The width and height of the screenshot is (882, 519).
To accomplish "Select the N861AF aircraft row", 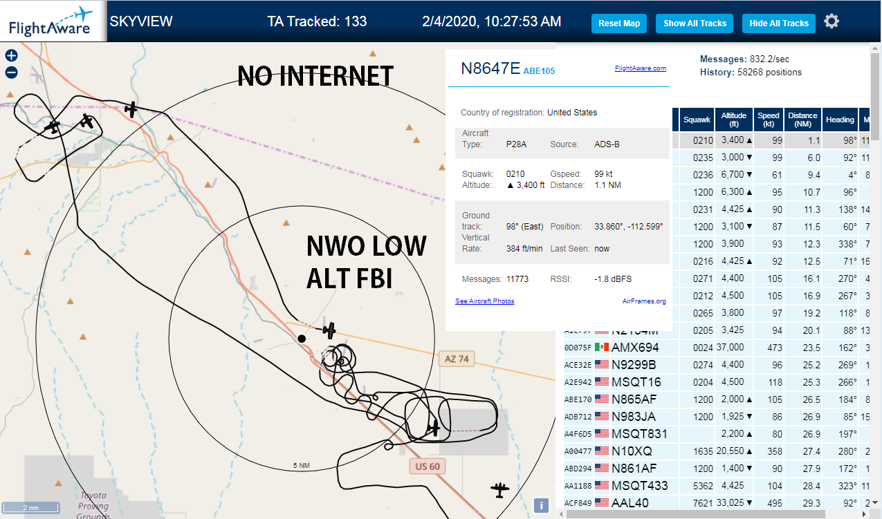I will click(x=716, y=468).
